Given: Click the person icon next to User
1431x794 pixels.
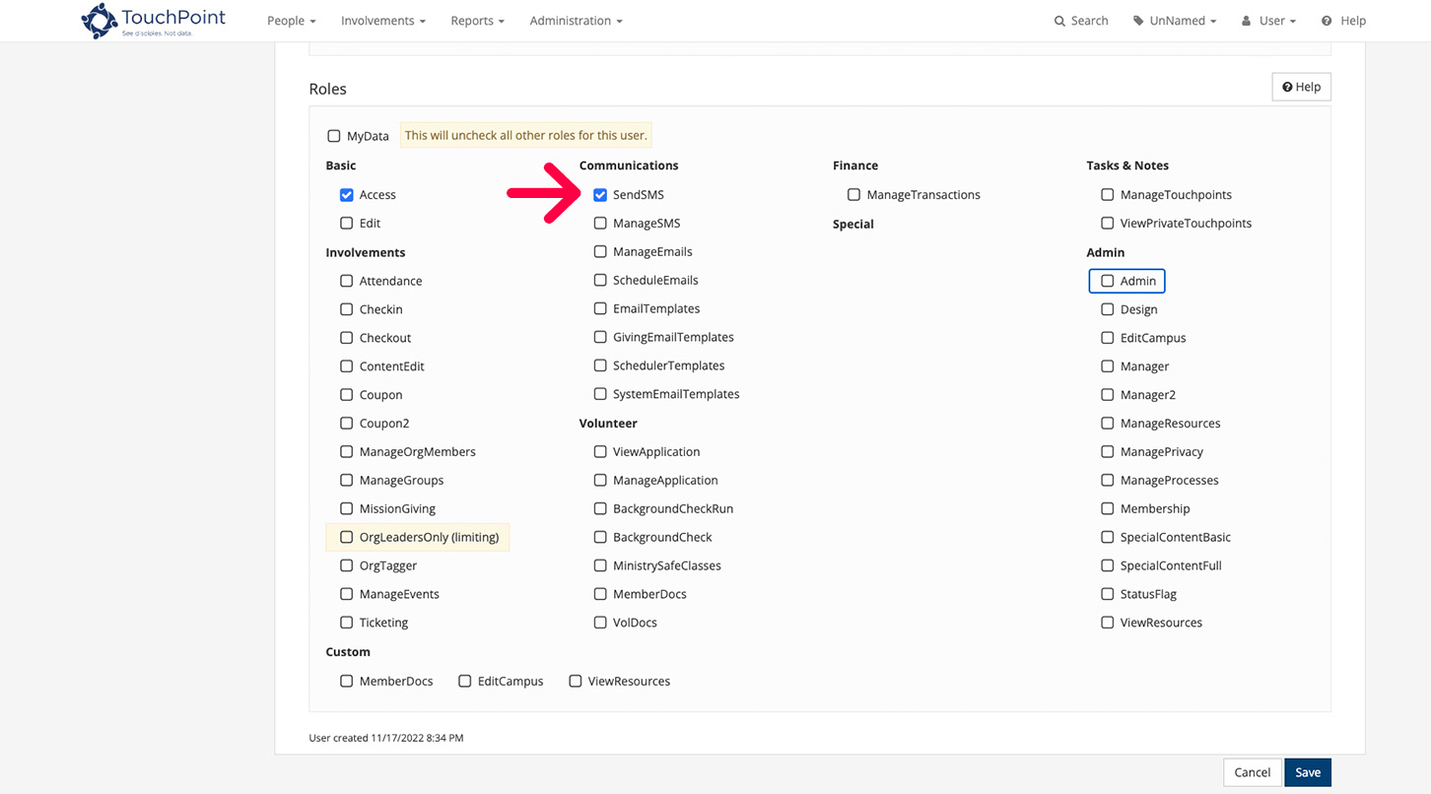Looking at the screenshot, I should [1245, 20].
